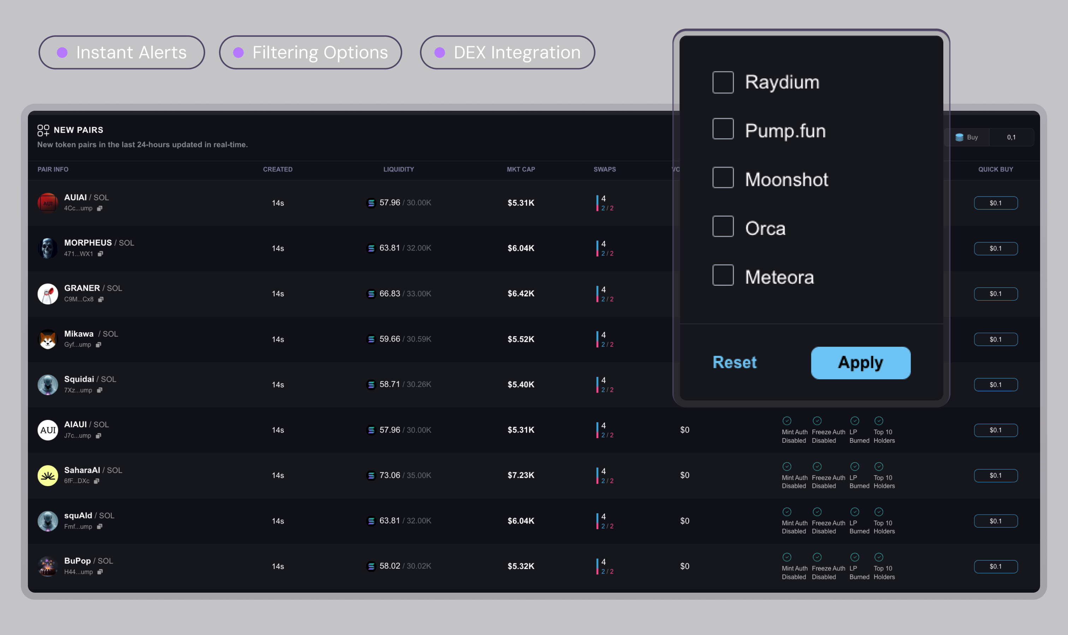Quick buy $0.1 of SaharaAI
This screenshot has height=635, width=1068.
(x=996, y=476)
